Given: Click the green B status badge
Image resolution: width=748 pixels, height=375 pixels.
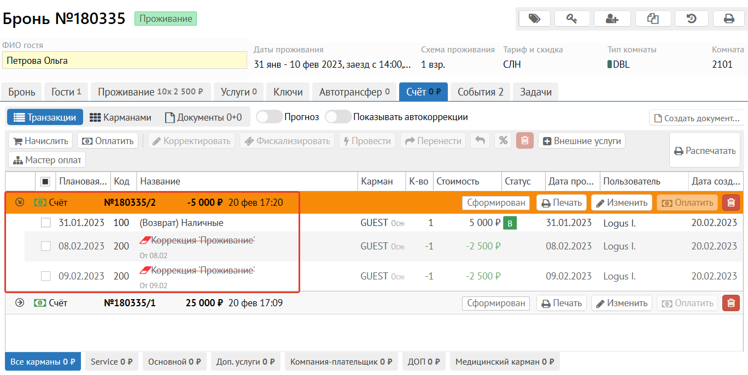Looking at the screenshot, I should (x=510, y=223).
